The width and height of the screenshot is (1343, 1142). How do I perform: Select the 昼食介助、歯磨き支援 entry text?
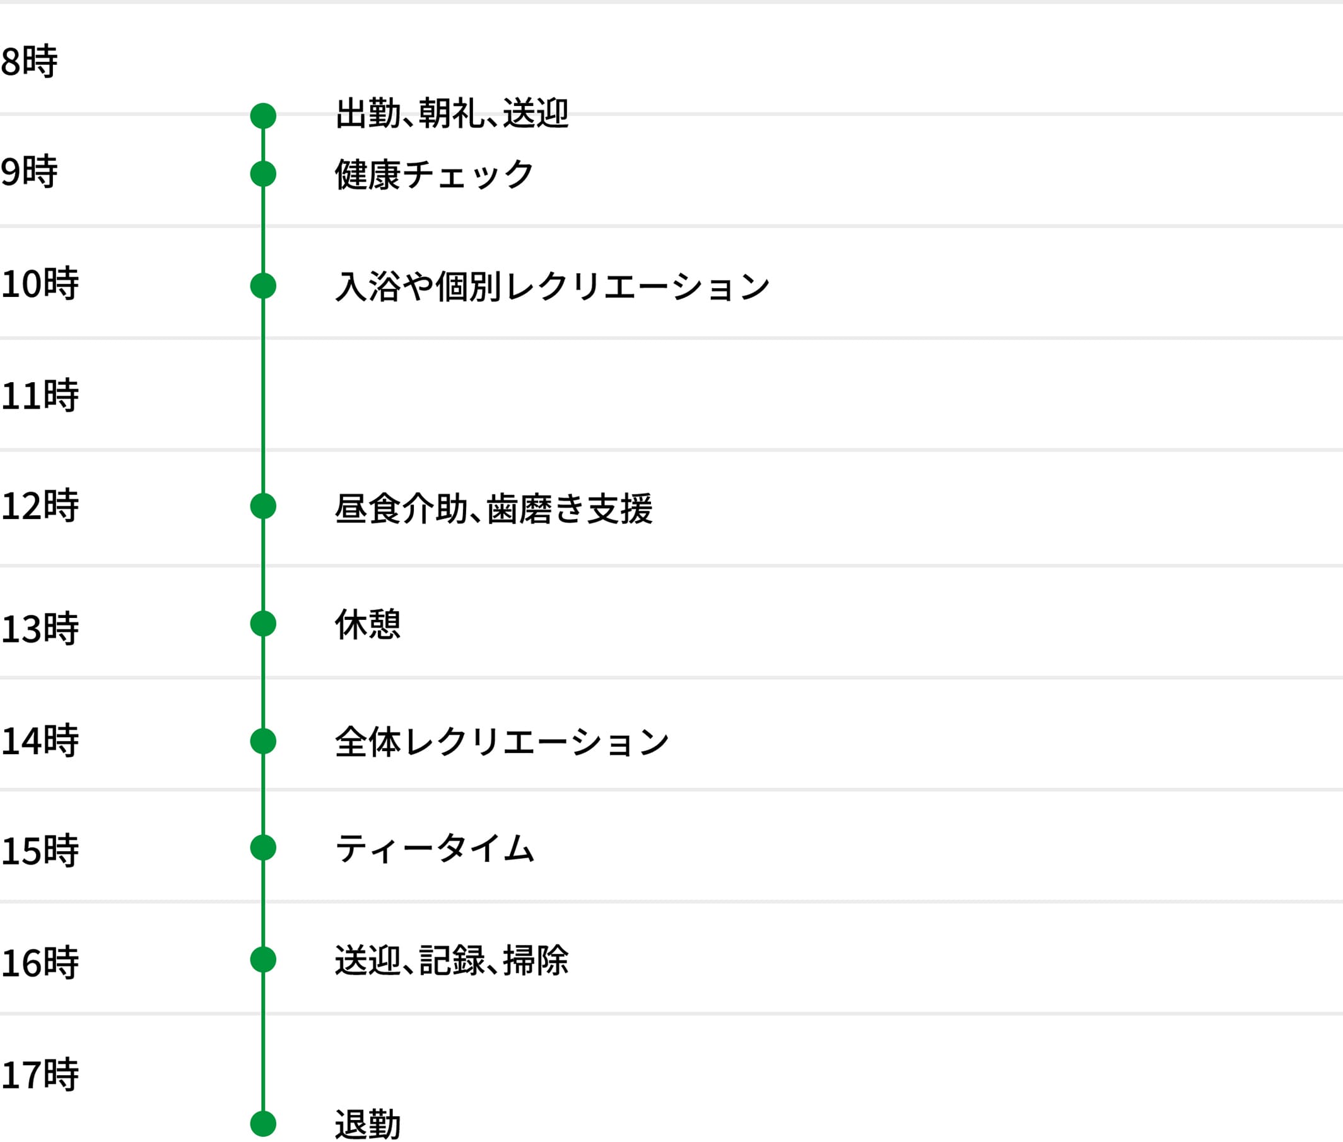click(x=493, y=508)
